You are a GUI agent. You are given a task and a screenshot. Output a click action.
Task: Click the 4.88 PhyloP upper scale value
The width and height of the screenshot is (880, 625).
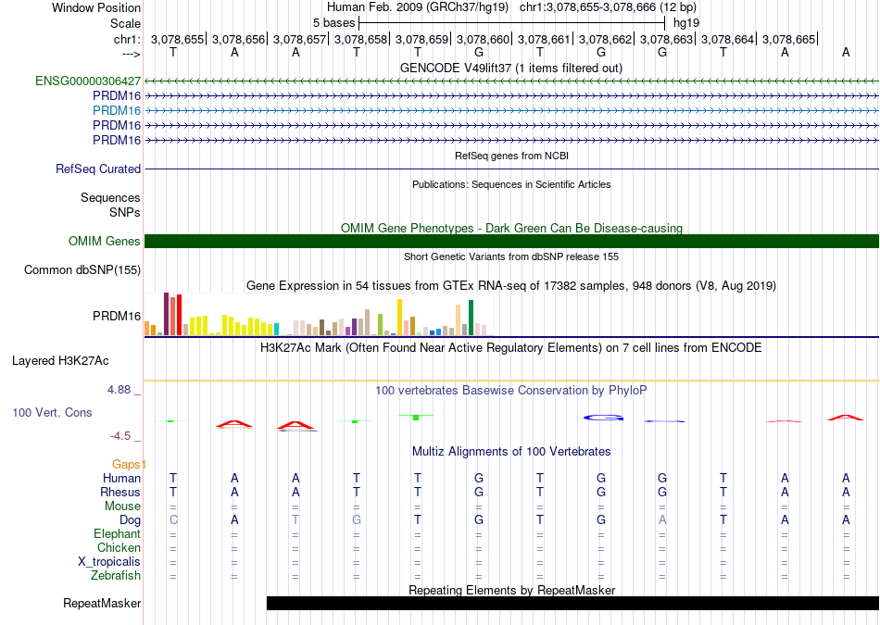[x=119, y=390]
